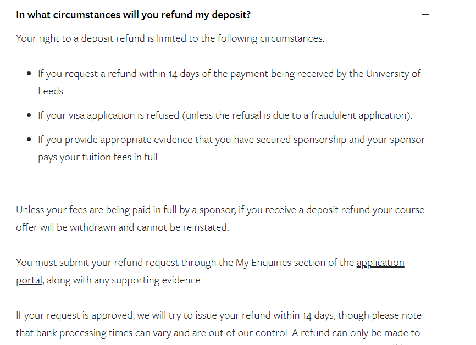
Task: Click the bullet dot before visa application item
Action: [x=29, y=115]
